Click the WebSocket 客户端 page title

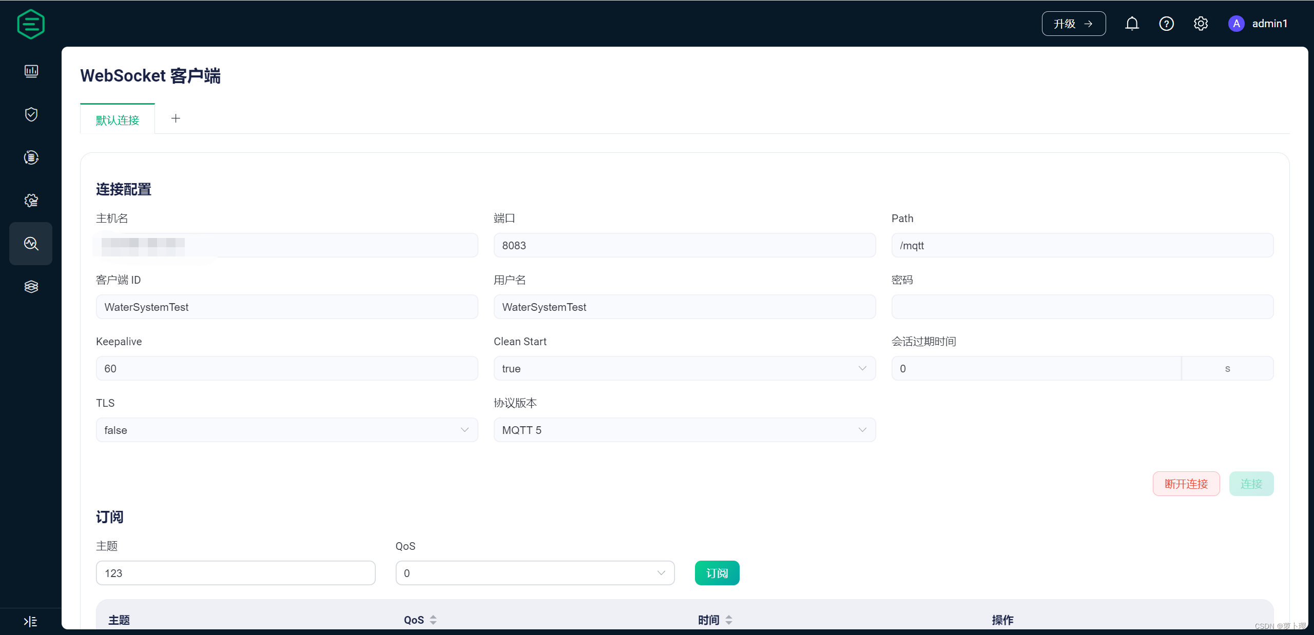(x=150, y=75)
